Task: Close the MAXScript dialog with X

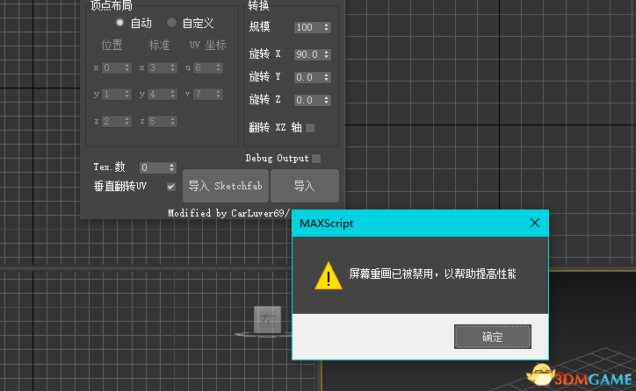Action: [x=532, y=224]
